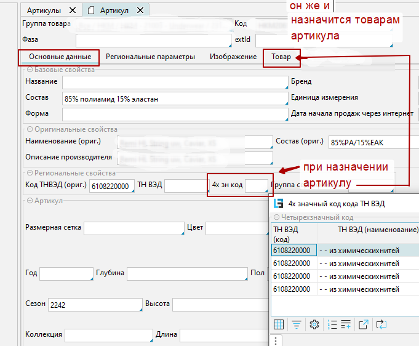Click the ТН ВЭД (наименование) column header
Screen dimensions: 419x346
378,230
